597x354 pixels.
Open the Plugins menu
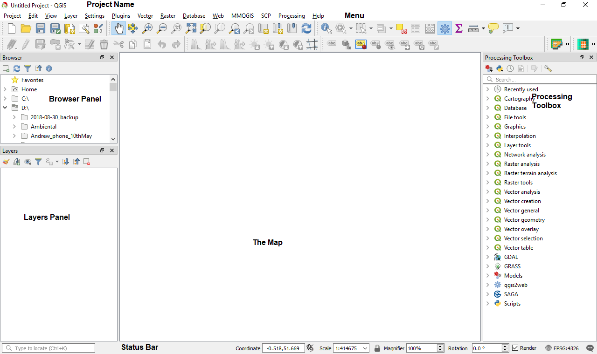(x=121, y=16)
